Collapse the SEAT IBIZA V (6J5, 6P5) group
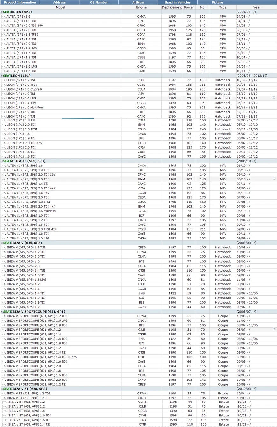The width and height of the screenshot is (277, 427). (2, 243)
